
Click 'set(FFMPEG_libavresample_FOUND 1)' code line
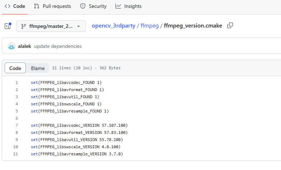click(70, 111)
